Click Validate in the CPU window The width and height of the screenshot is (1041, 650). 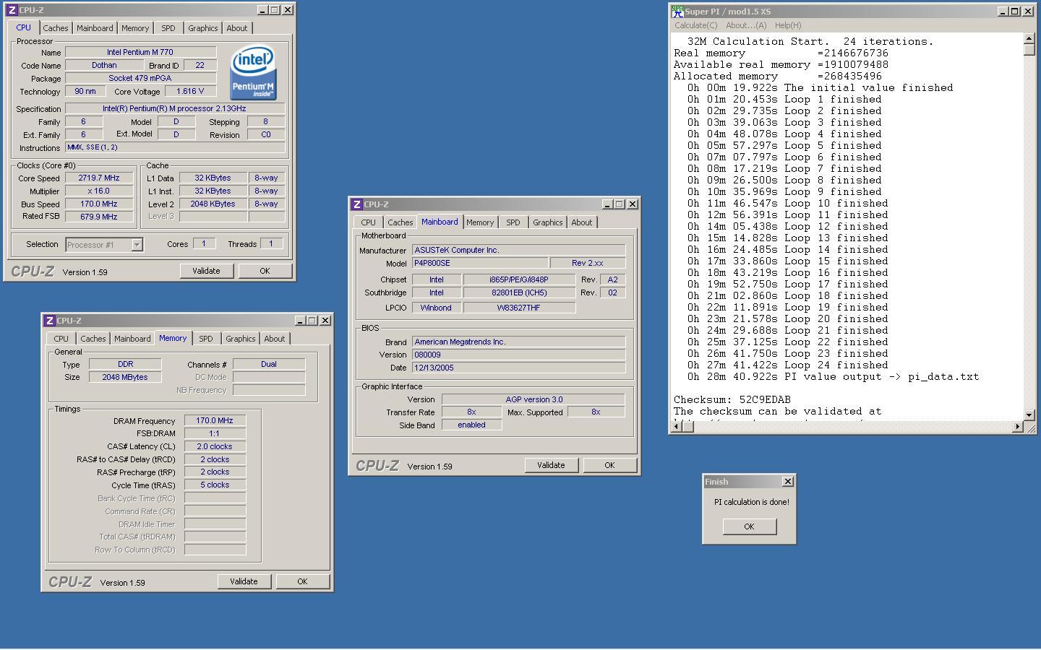click(206, 271)
